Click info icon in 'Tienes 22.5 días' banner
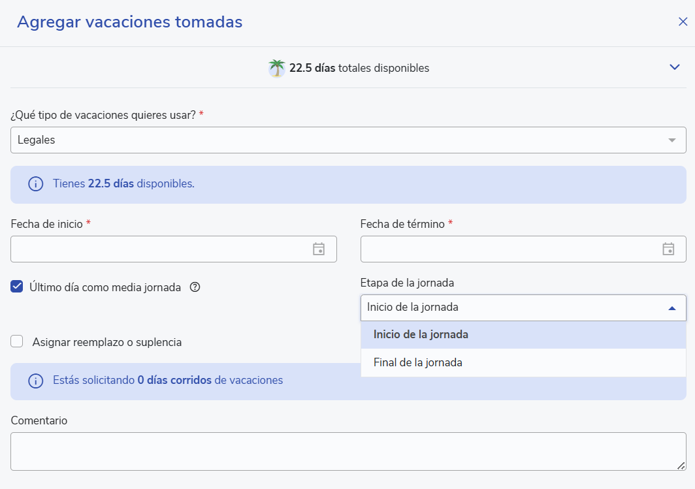This screenshot has width=695, height=489. point(35,184)
